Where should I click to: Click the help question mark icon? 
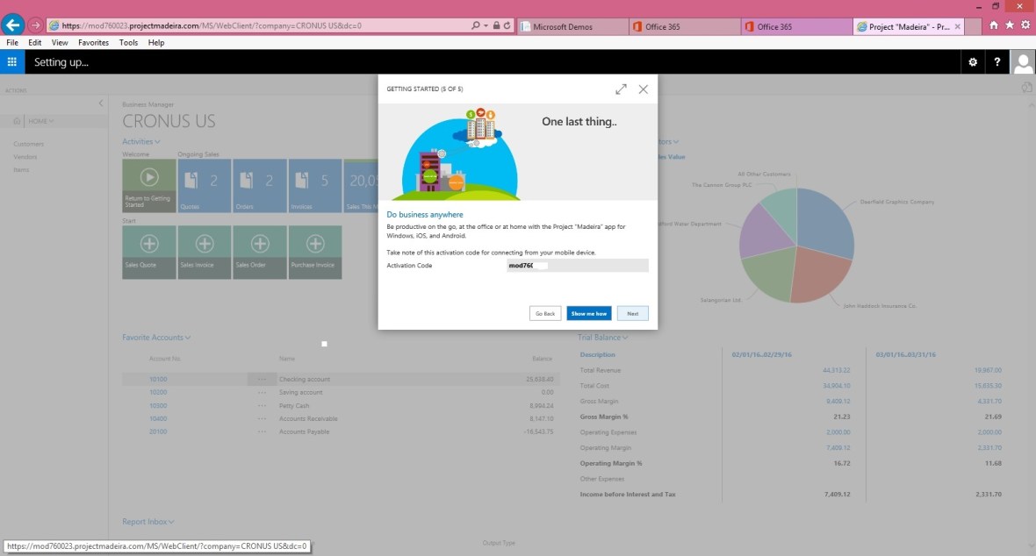pos(997,62)
